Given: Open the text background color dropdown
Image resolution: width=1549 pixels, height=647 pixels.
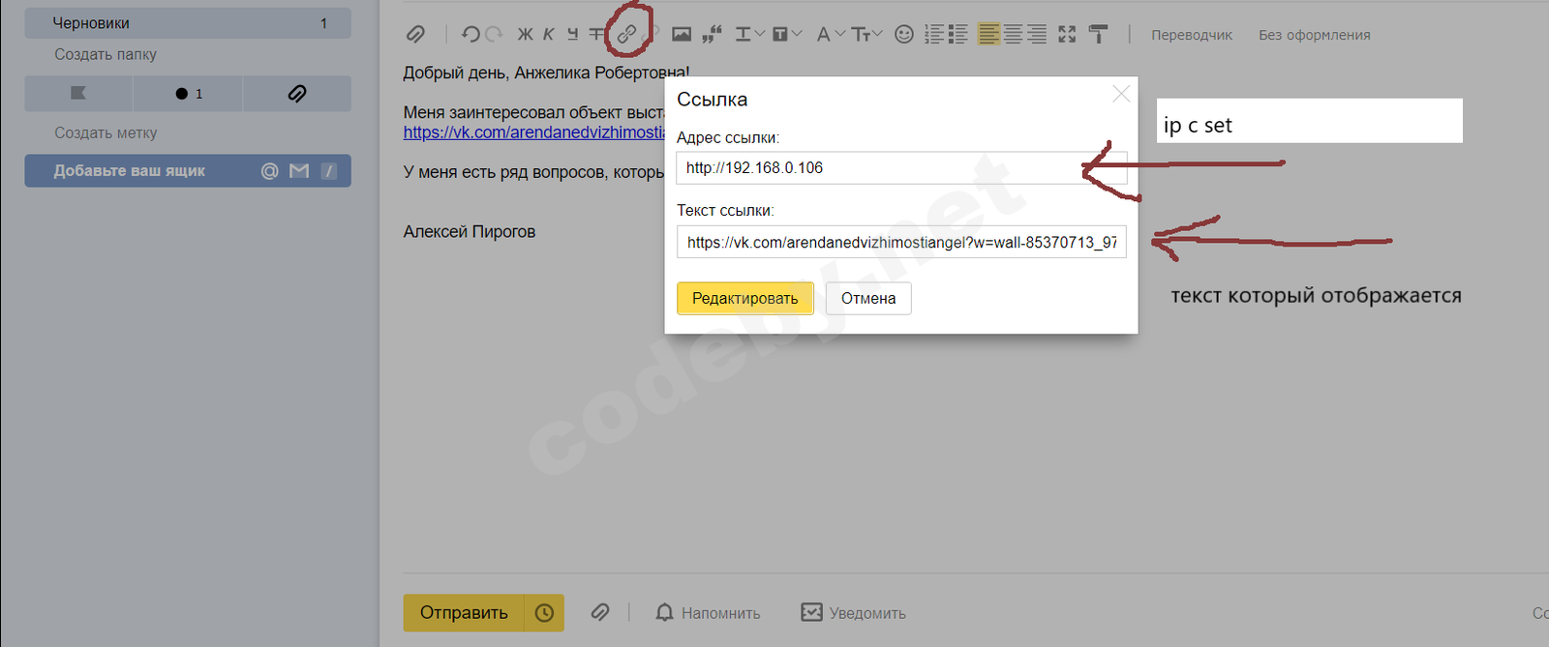Looking at the screenshot, I should pyautogui.click(x=786, y=35).
